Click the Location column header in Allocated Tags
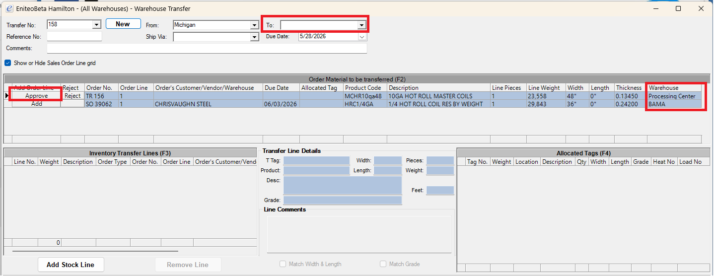This screenshot has height=277, width=716. coord(526,161)
